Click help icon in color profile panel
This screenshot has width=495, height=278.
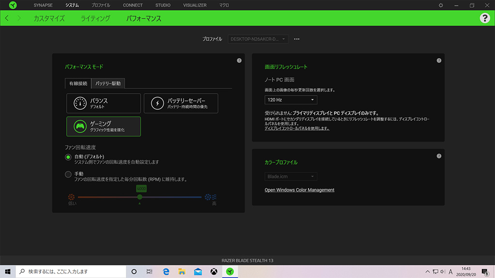[438, 156]
